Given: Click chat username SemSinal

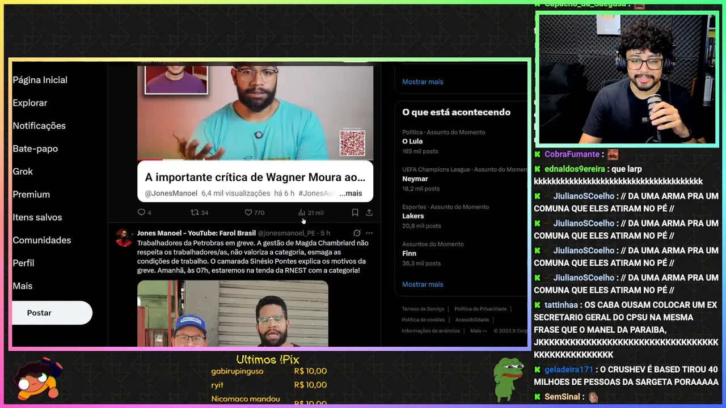Looking at the screenshot, I should (x=562, y=397).
